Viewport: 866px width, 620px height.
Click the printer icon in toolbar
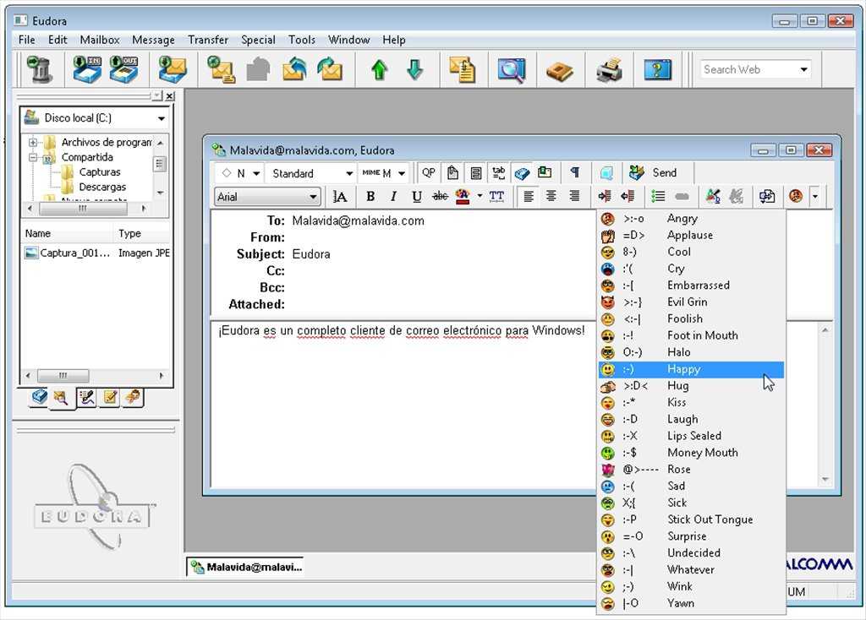[x=609, y=69]
